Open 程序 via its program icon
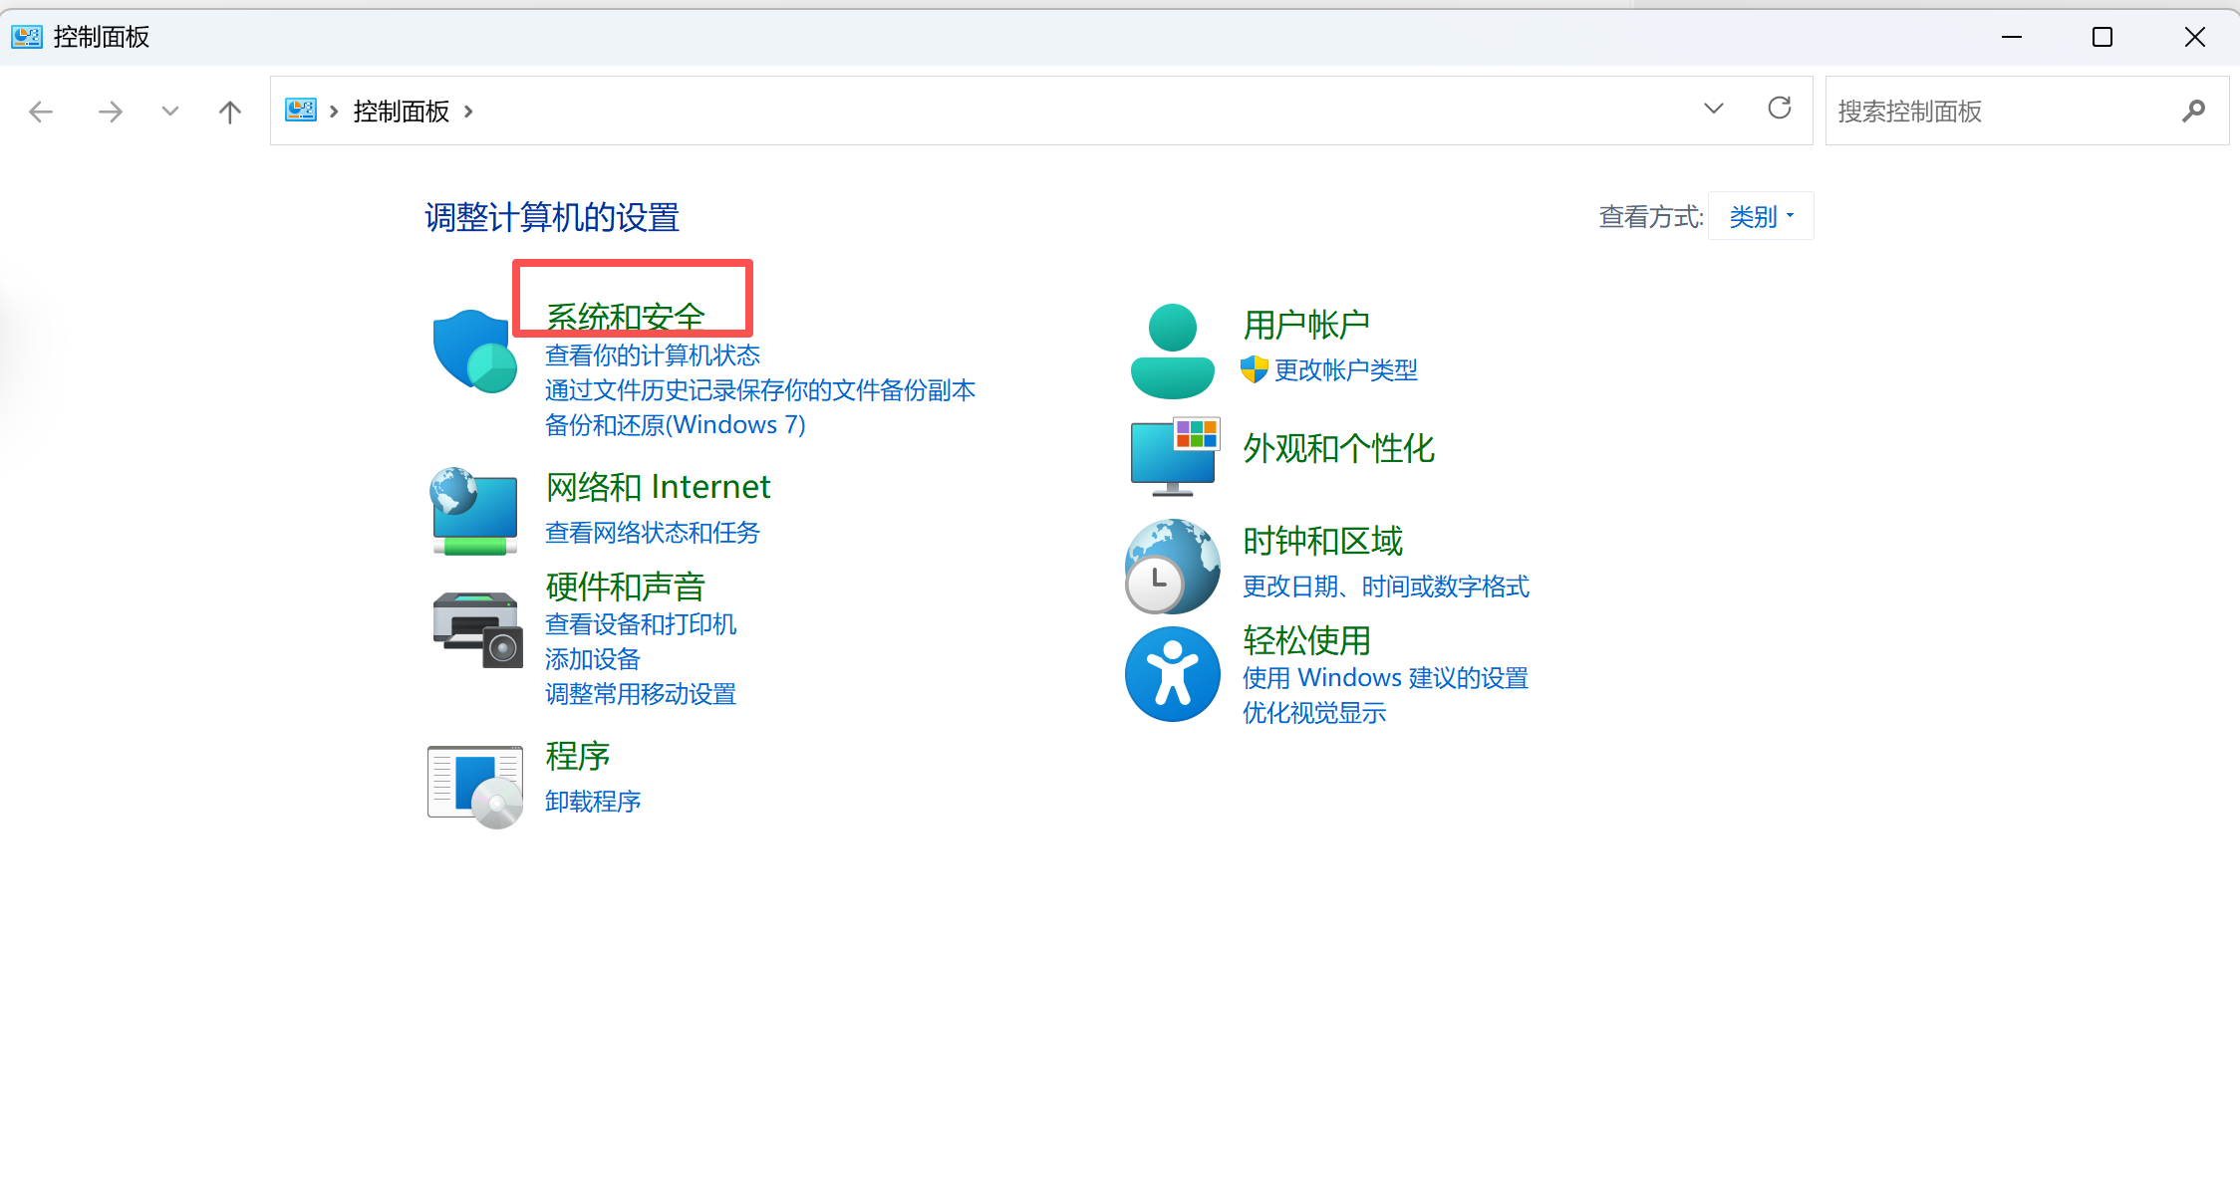Viewport: 2240px width, 1179px height. (474, 783)
